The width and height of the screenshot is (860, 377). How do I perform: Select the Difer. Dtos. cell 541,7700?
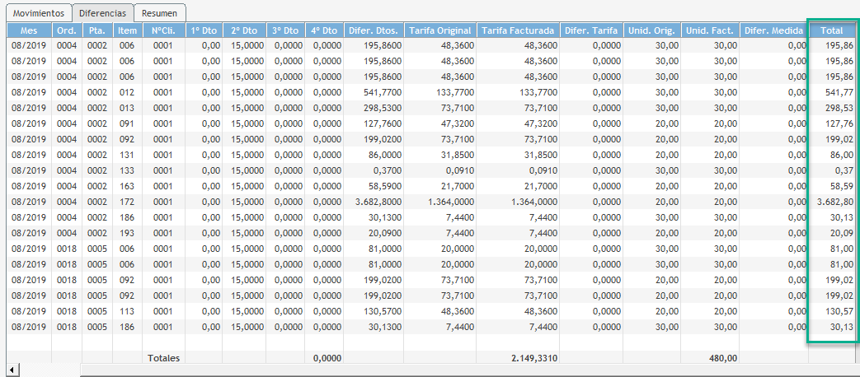[374, 92]
